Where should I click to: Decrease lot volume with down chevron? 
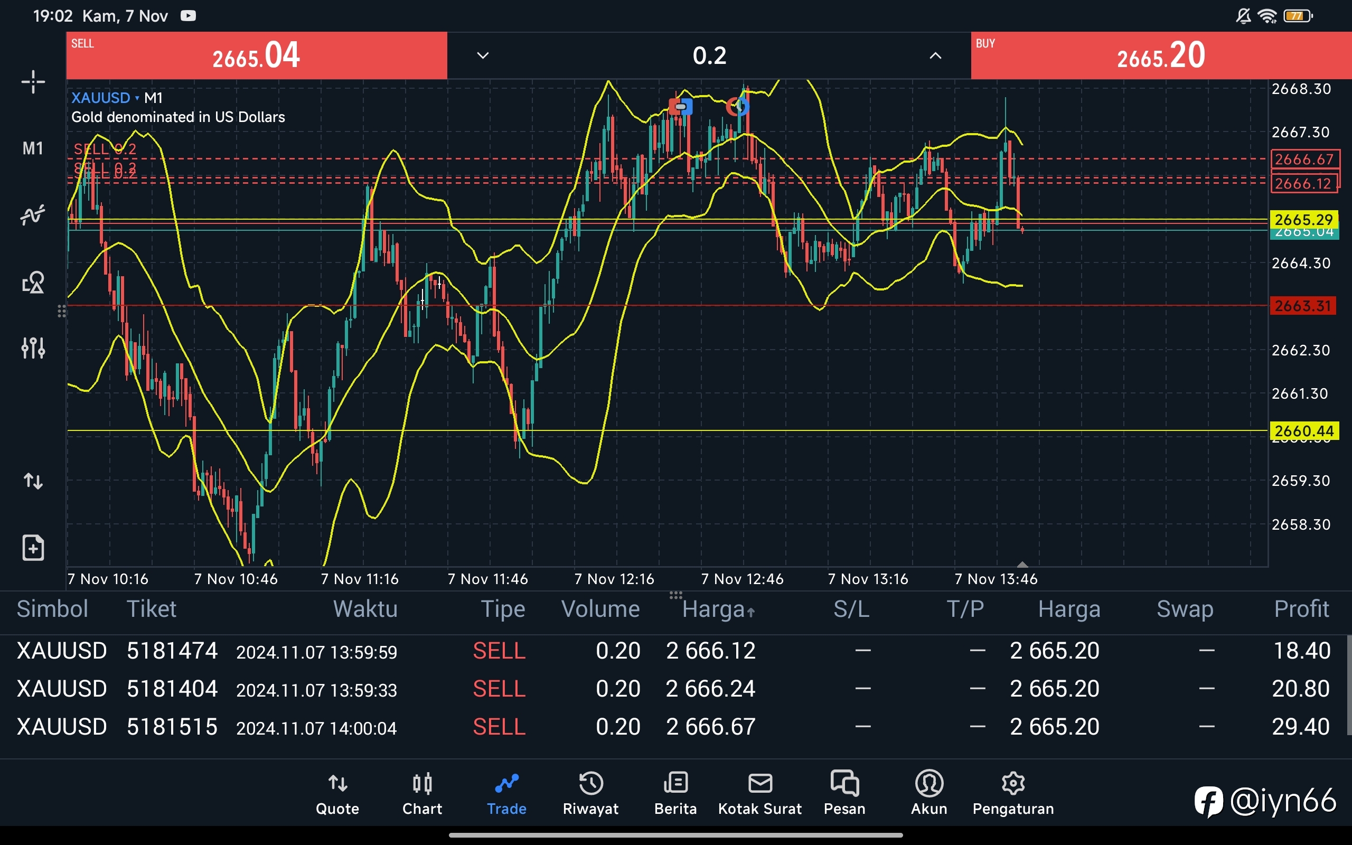(x=483, y=55)
